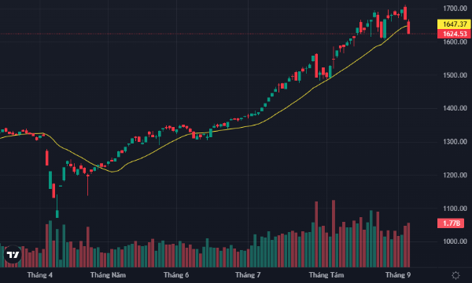Screen dimensions: 472x283
Task: Open chart settings gear icon
Action: coord(455,275)
